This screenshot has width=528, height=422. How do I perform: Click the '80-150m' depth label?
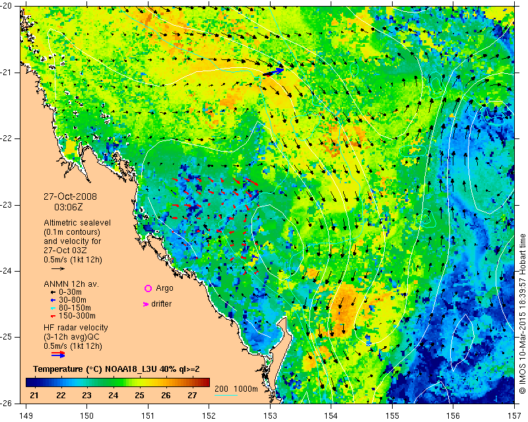pos(75,308)
